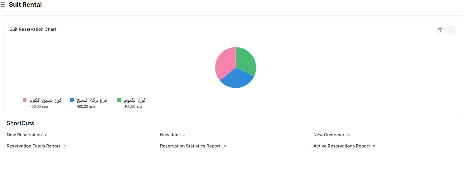Open the New Customer shortcut
The width and height of the screenshot is (468, 181).
pos(329,135)
